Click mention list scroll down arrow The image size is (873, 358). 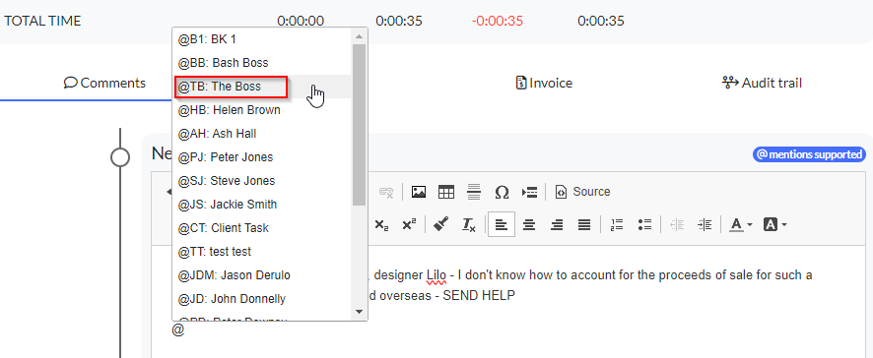359,312
